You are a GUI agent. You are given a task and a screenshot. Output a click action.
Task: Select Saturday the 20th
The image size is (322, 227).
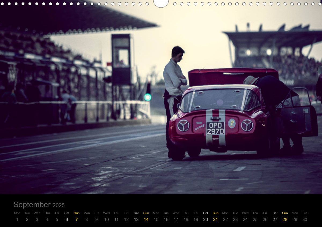[x=206, y=220]
